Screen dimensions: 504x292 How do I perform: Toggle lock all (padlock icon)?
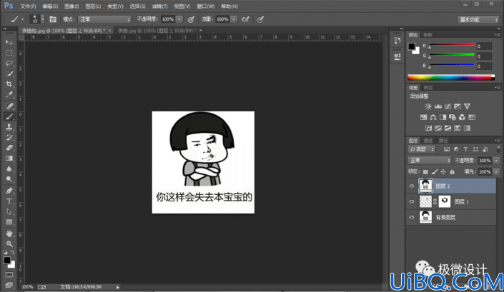(x=453, y=172)
